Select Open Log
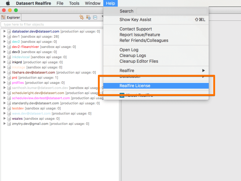The image size is (241, 181). (156, 50)
